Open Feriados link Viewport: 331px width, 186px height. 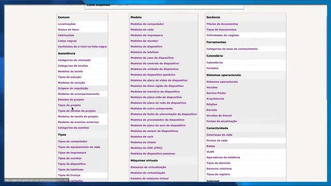(x=212, y=68)
